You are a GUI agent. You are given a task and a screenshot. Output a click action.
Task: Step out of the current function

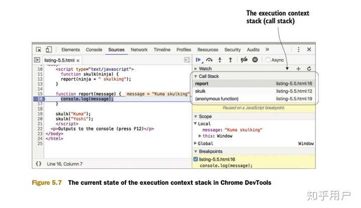coord(230,60)
